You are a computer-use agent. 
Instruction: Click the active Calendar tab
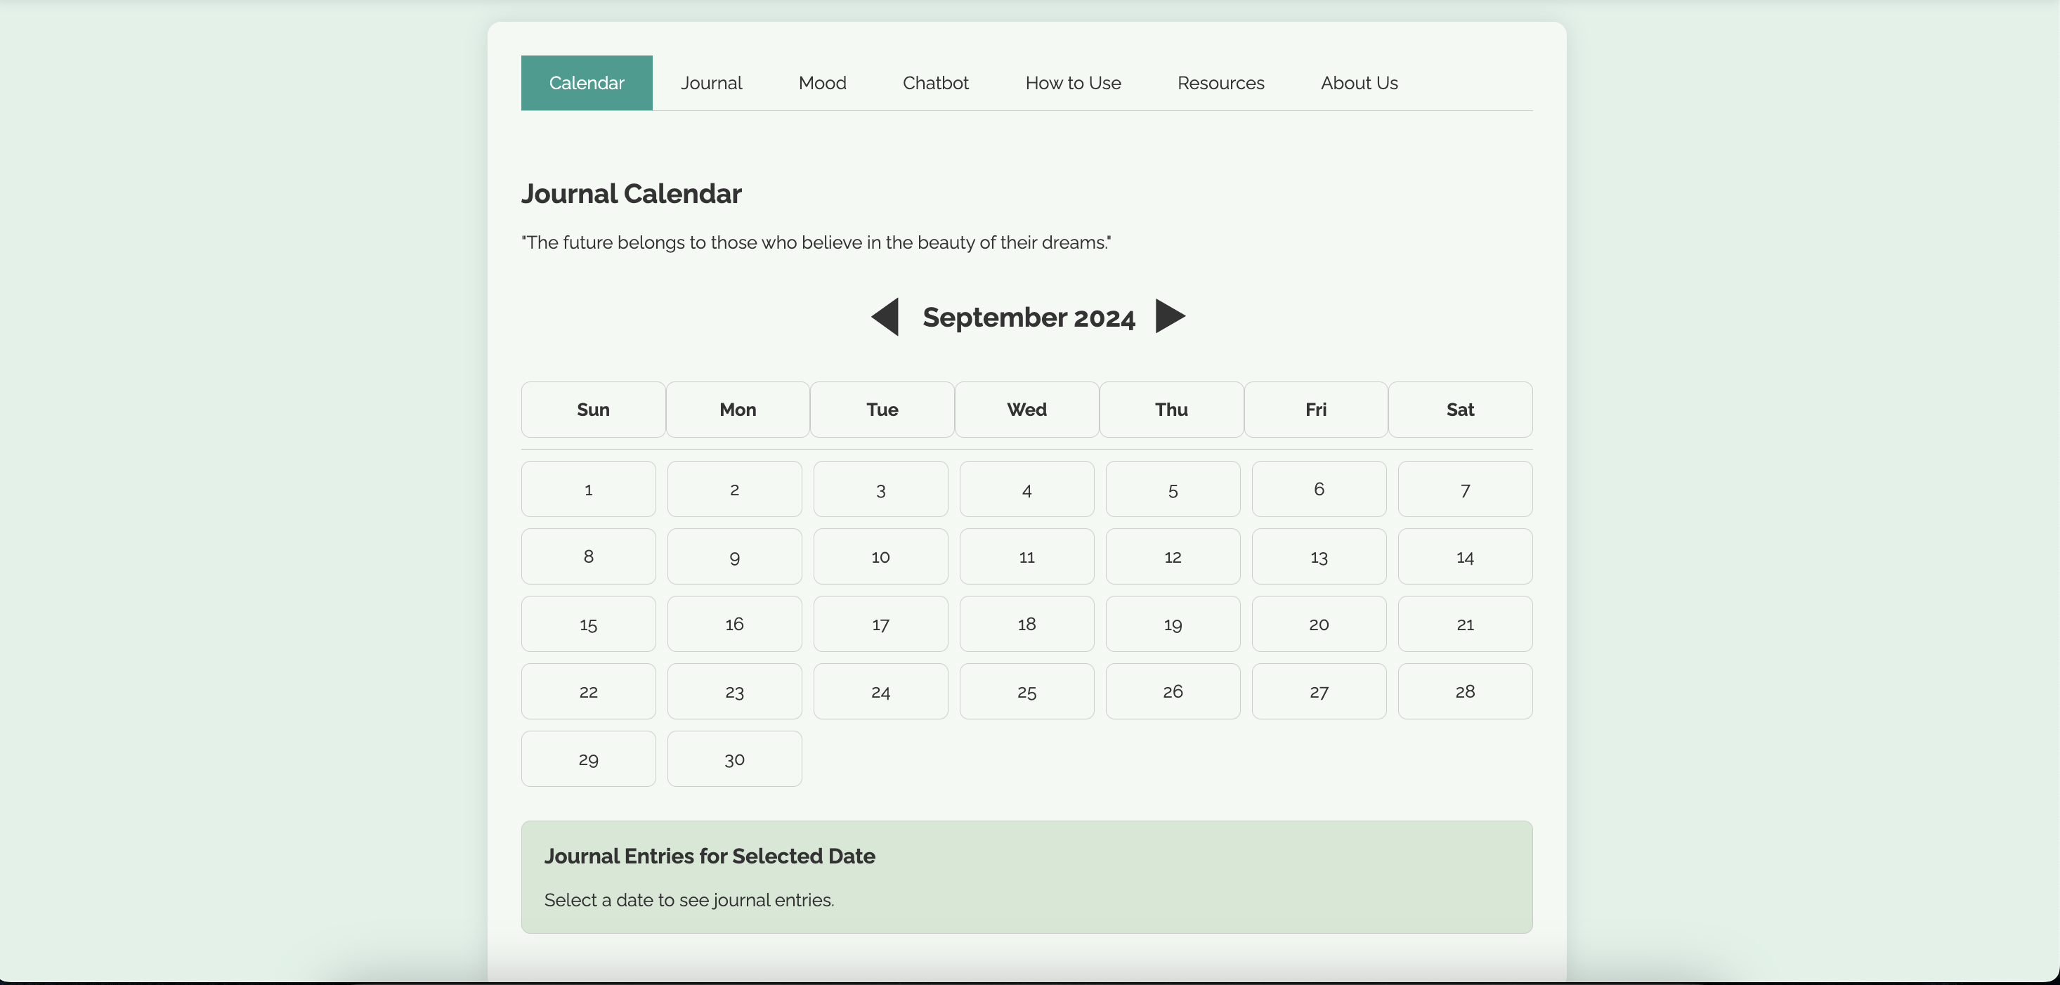[x=586, y=83]
